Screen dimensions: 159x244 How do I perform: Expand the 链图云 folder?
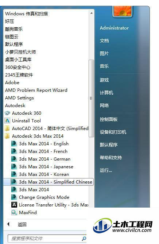pyautogui.click(x=12, y=36)
